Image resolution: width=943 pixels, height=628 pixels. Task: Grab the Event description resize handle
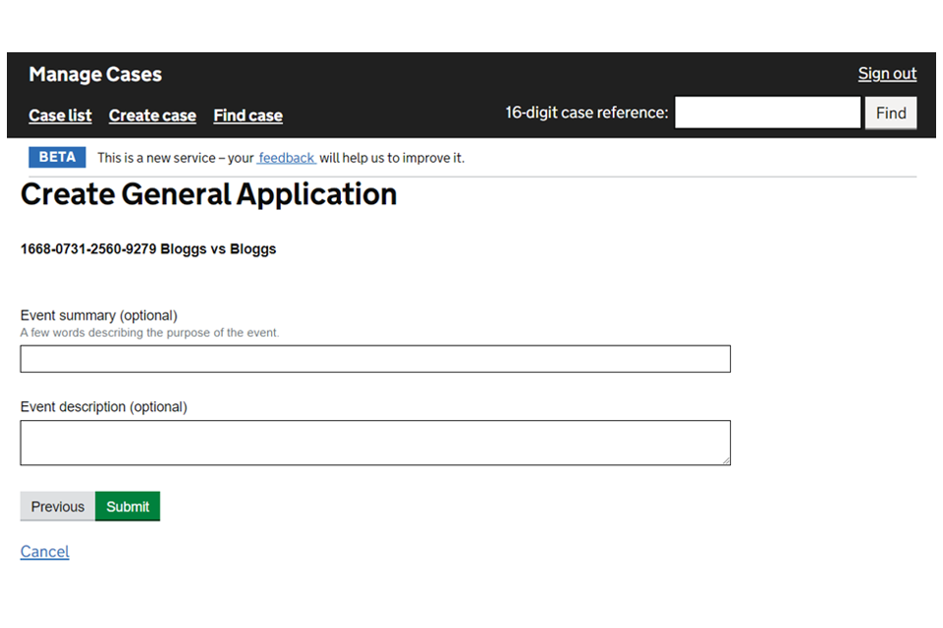725,459
